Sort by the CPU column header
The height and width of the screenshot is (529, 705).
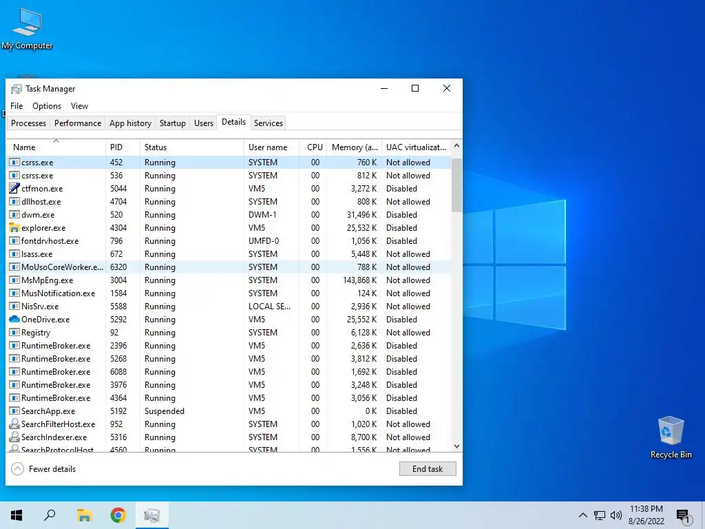tap(313, 147)
